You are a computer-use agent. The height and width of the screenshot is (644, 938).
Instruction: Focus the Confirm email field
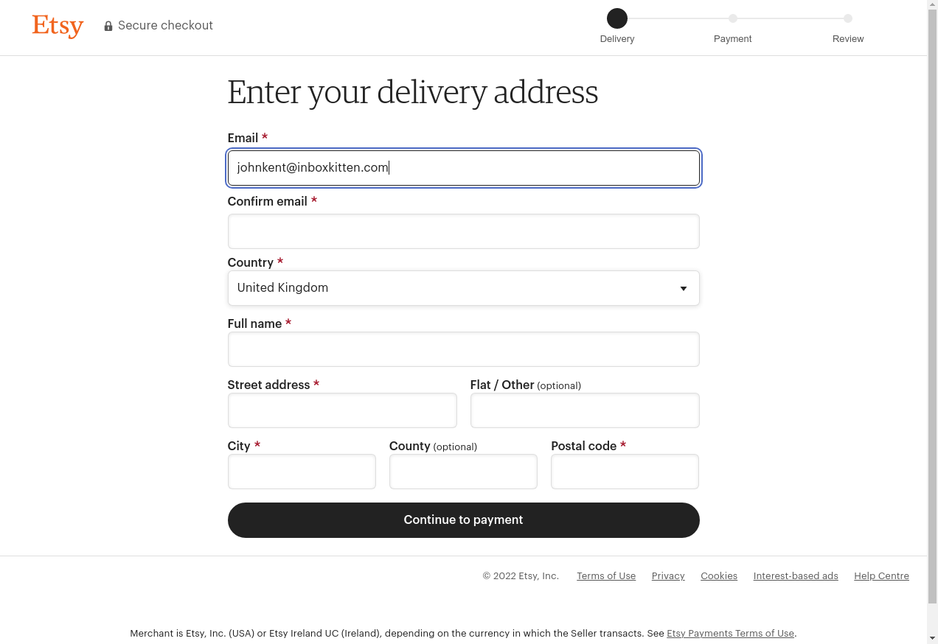pyautogui.click(x=463, y=231)
